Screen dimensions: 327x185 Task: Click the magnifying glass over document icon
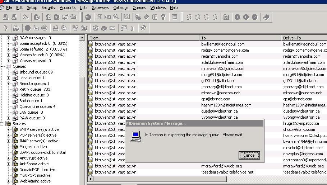click(x=116, y=17)
